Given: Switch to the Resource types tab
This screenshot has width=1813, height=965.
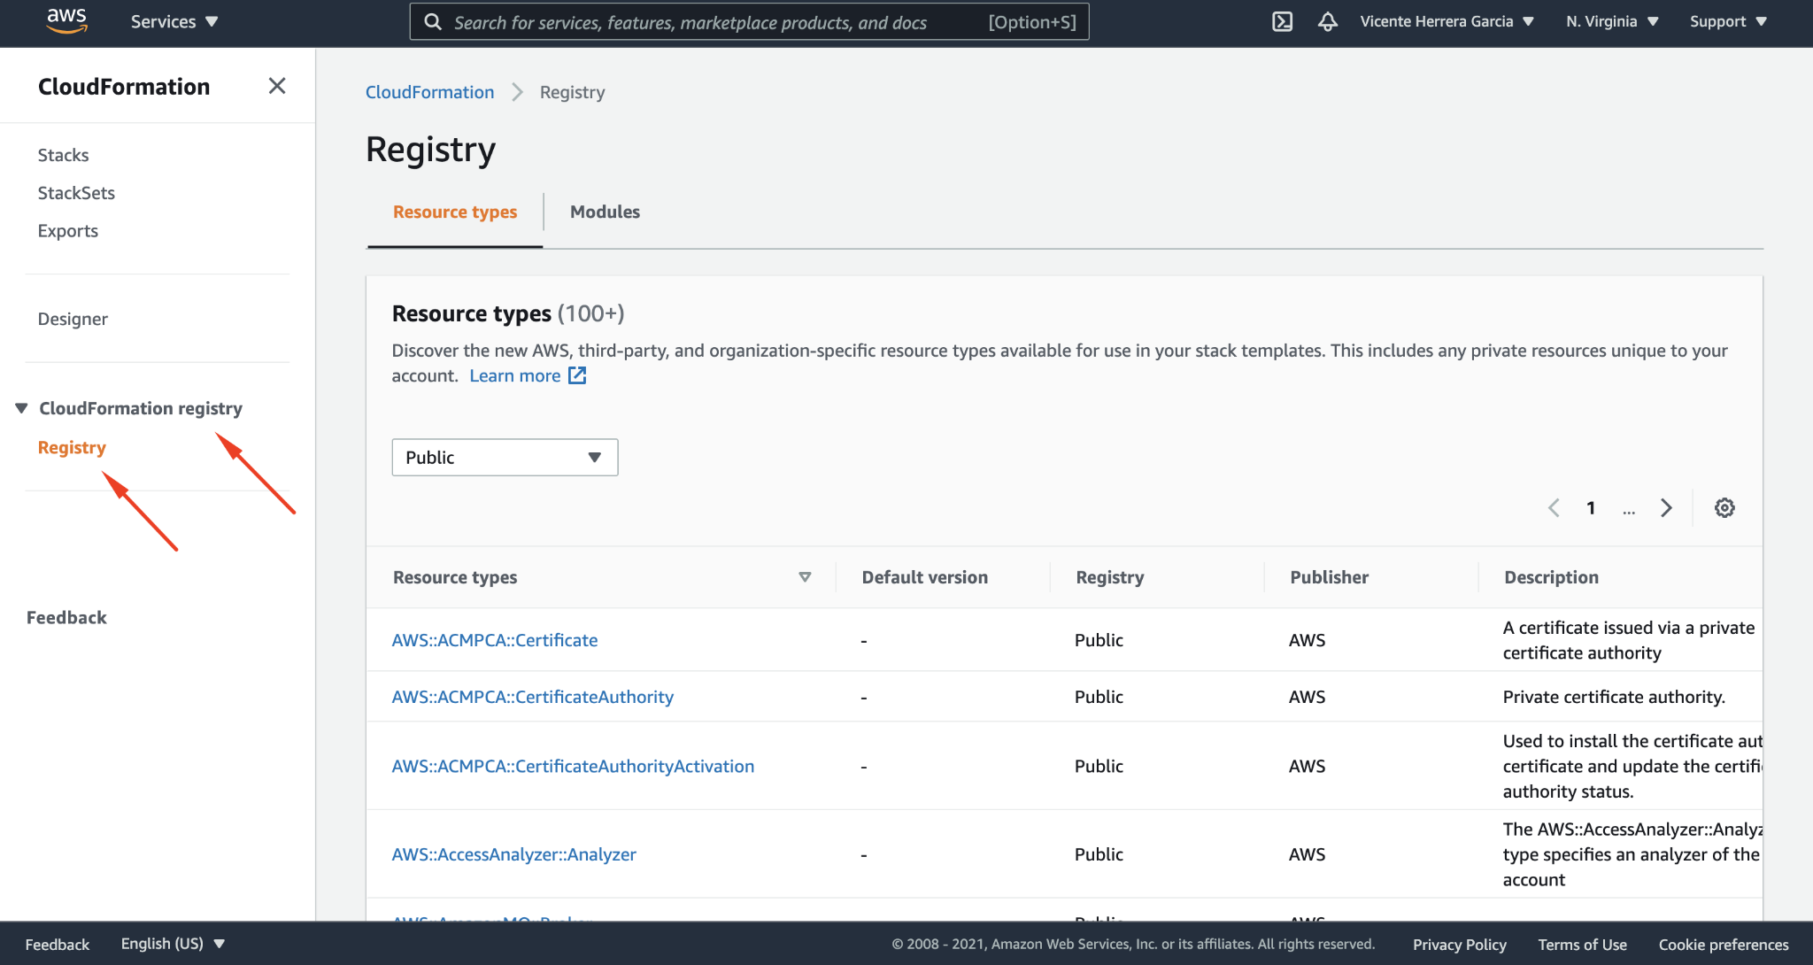Looking at the screenshot, I should [455, 212].
